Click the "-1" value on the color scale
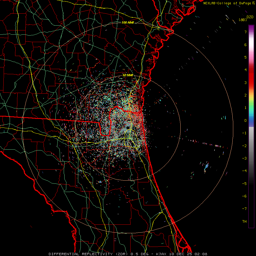256x256 pixels. pyautogui.click(x=244, y=133)
